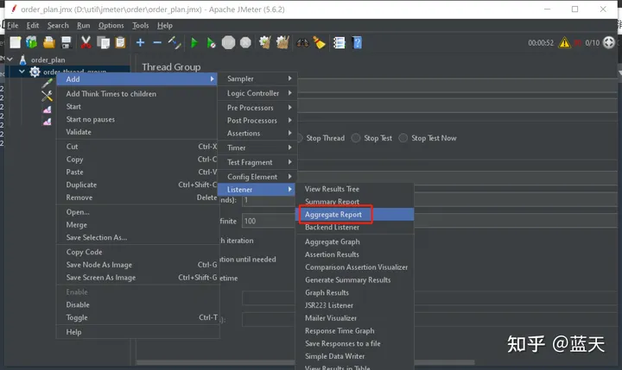
Task: Open the Run menu
Action: (x=83, y=25)
